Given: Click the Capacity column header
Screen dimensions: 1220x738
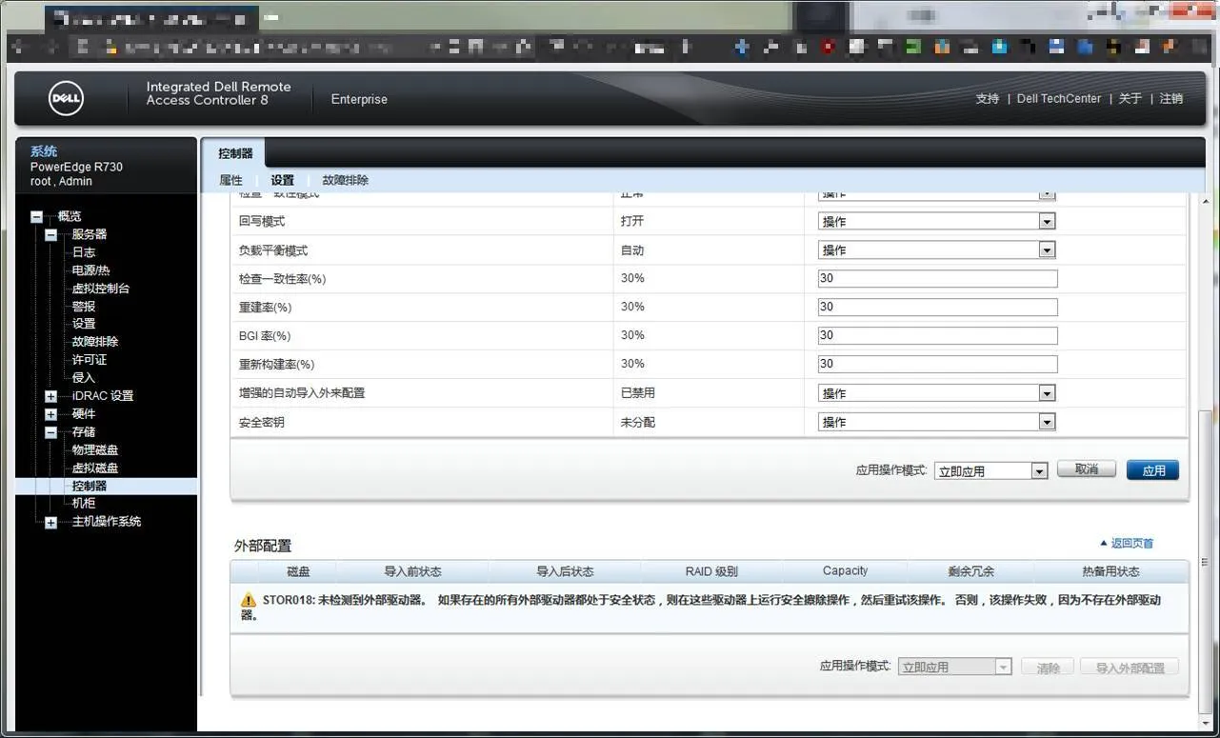Looking at the screenshot, I should (x=845, y=571).
